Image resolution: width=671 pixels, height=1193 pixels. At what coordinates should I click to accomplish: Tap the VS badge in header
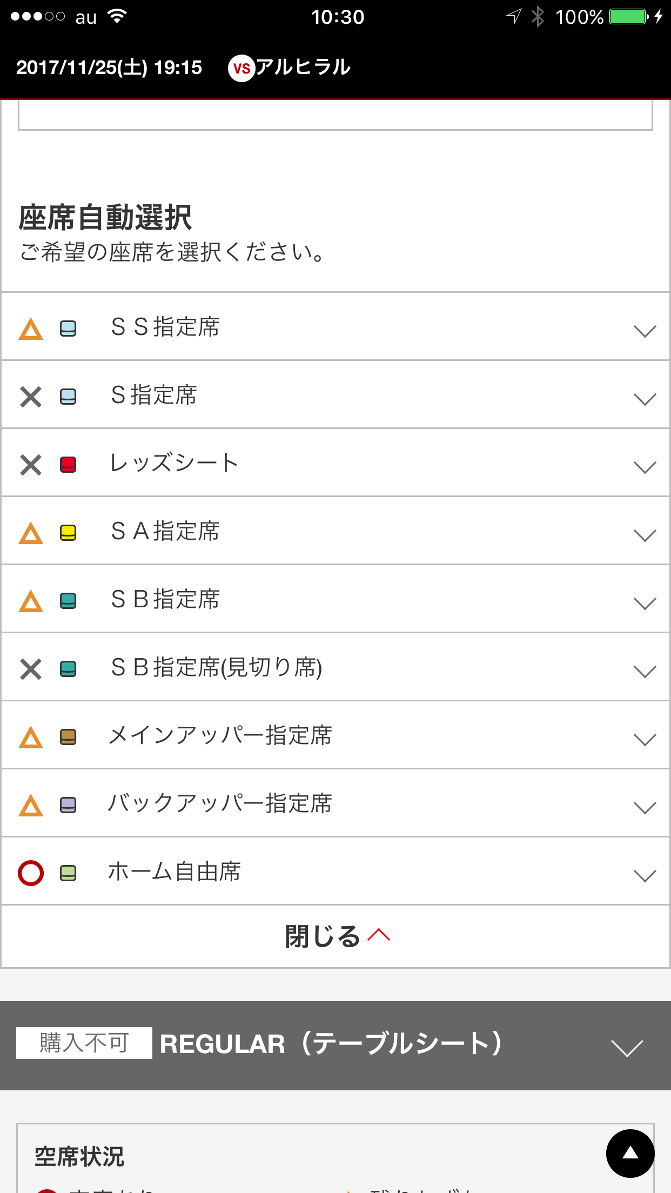(241, 68)
